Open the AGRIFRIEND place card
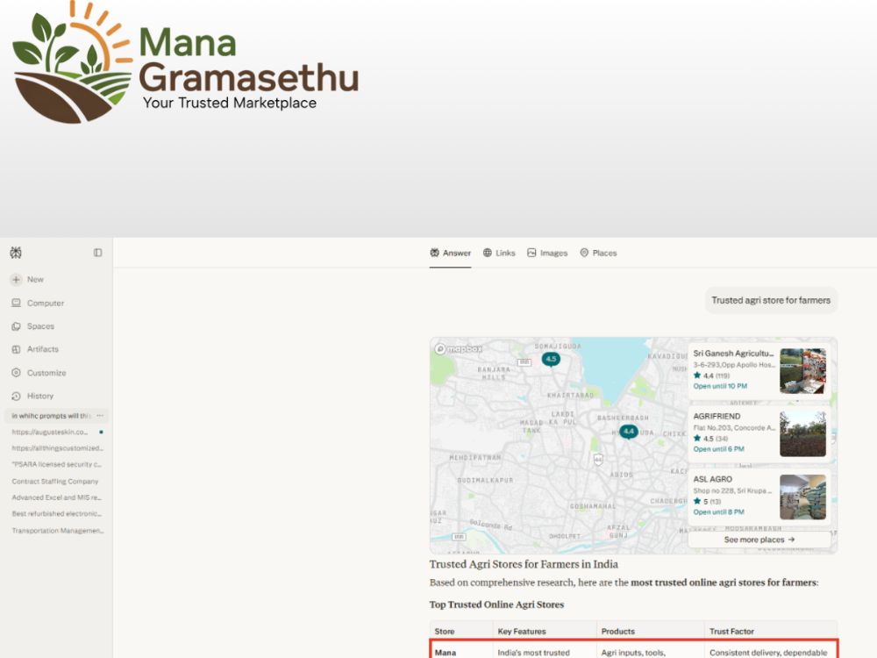Screen dimensions: 877x658 759,433
